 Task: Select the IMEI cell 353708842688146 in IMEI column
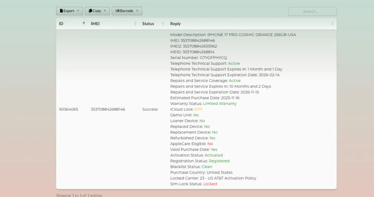(x=108, y=110)
